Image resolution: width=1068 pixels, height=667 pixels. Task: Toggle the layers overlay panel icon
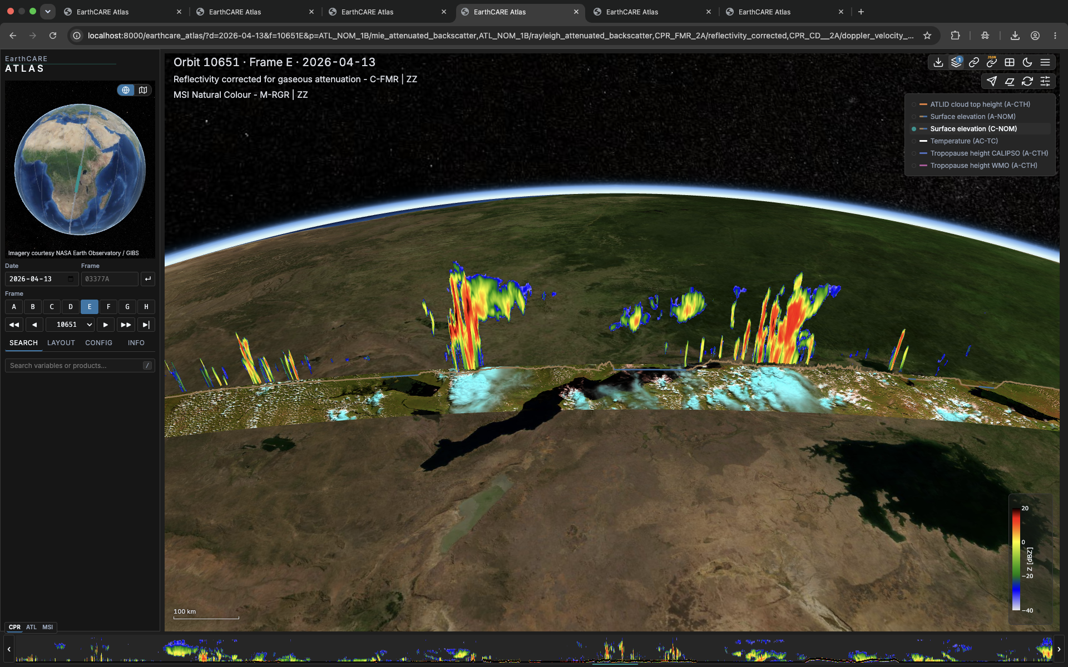click(956, 63)
